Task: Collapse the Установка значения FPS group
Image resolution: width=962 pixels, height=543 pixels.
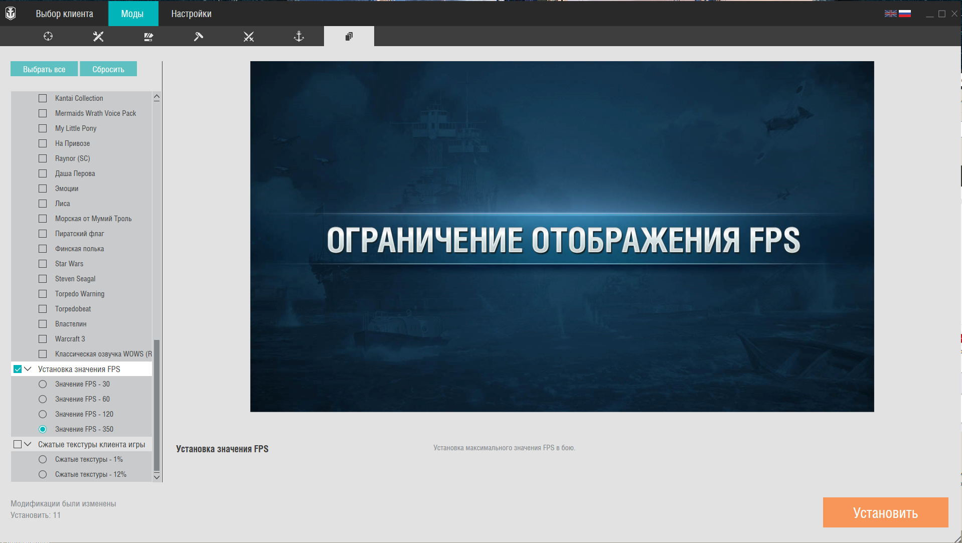Action: pyautogui.click(x=28, y=369)
